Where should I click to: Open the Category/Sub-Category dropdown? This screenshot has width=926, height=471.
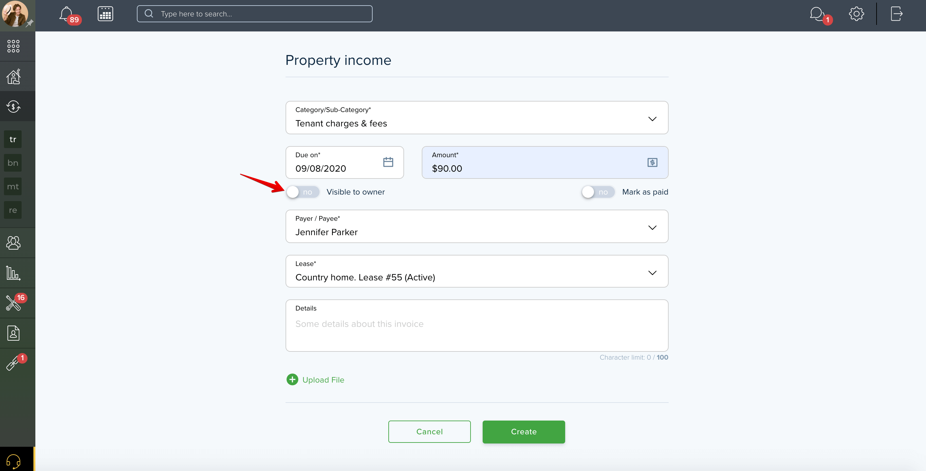477,118
